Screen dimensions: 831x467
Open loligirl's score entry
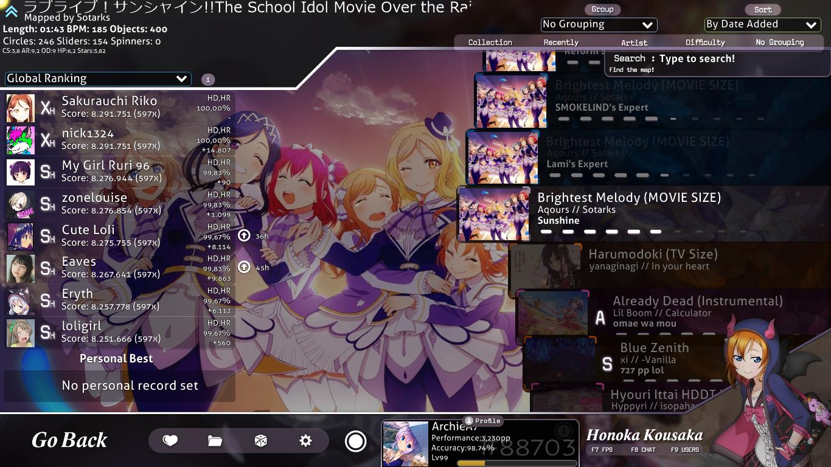[120, 333]
